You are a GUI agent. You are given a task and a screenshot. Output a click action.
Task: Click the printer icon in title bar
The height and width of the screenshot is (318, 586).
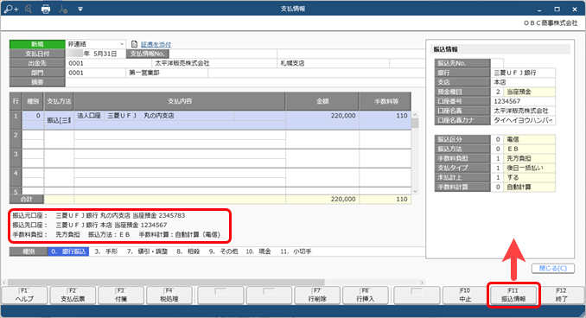coord(46,9)
